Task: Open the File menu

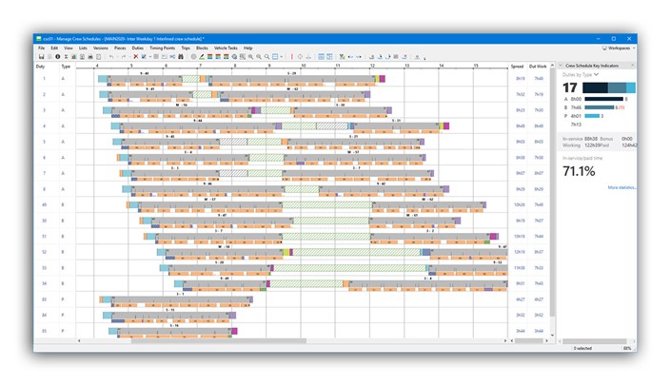Action: pyautogui.click(x=42, y=48)
